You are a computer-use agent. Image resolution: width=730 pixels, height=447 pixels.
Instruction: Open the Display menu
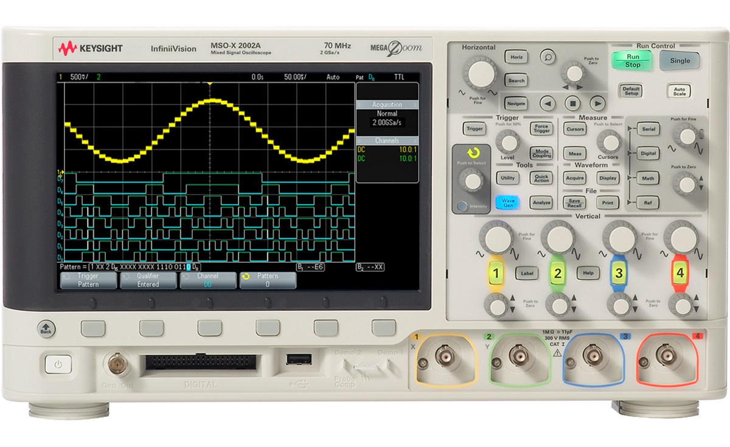pos(607,178)
